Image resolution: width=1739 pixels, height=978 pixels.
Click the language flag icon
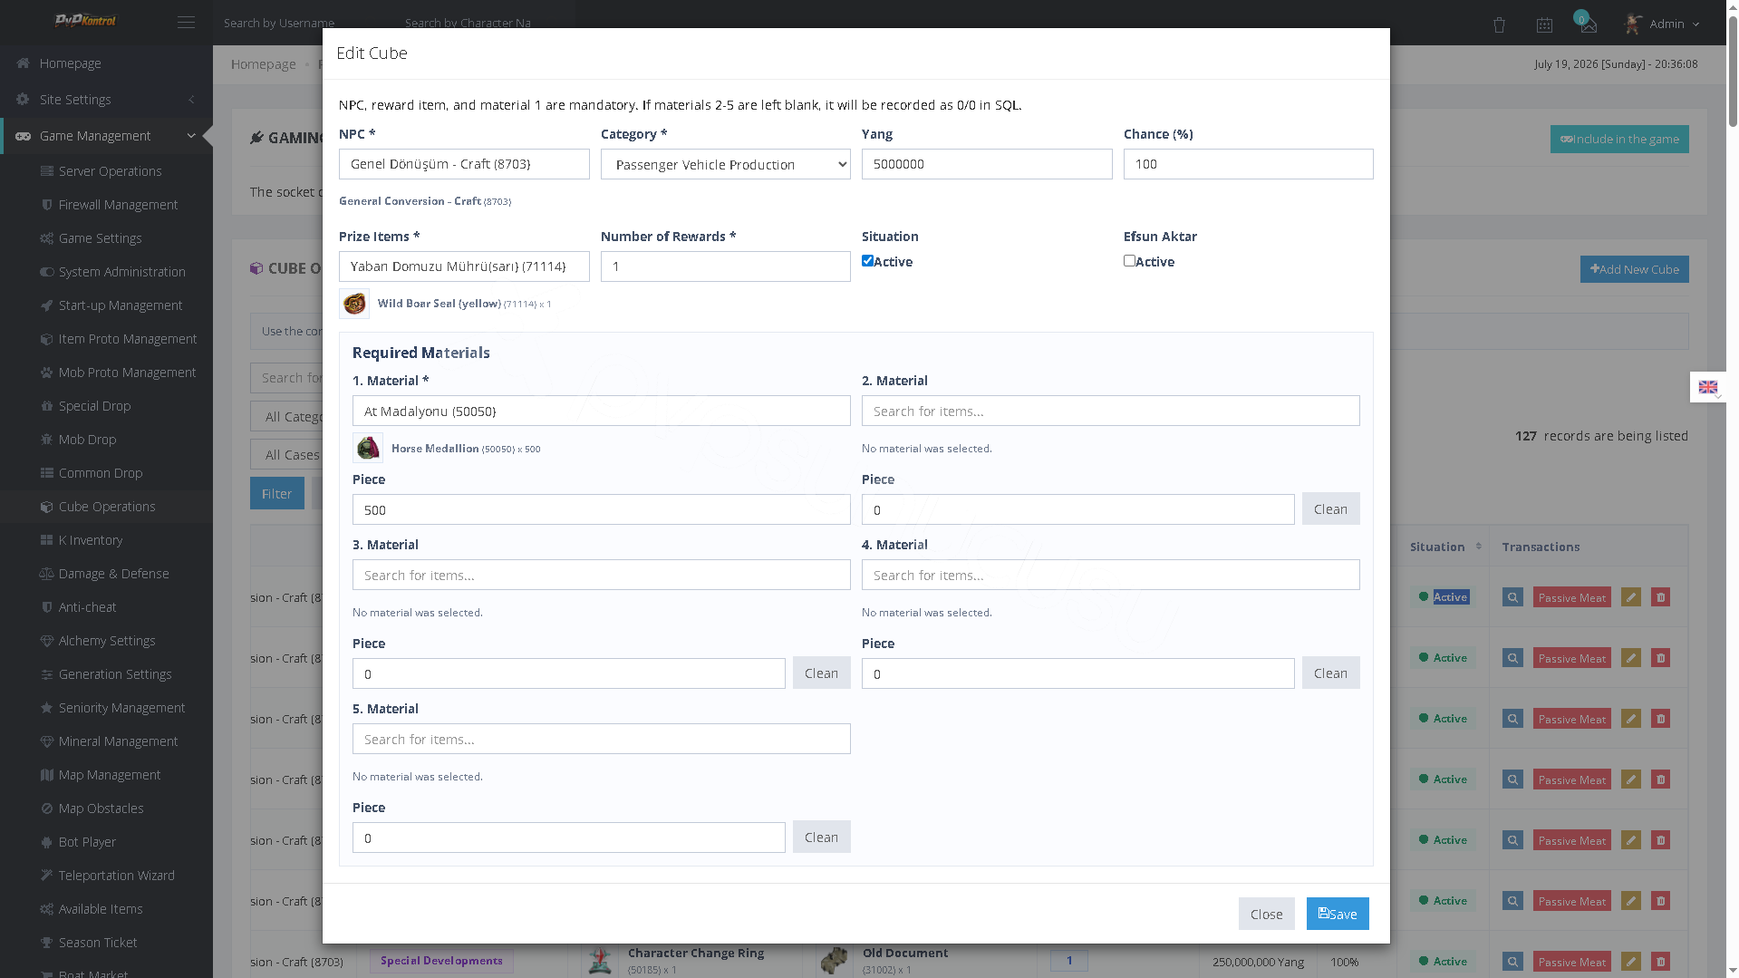pos(1707,387)
